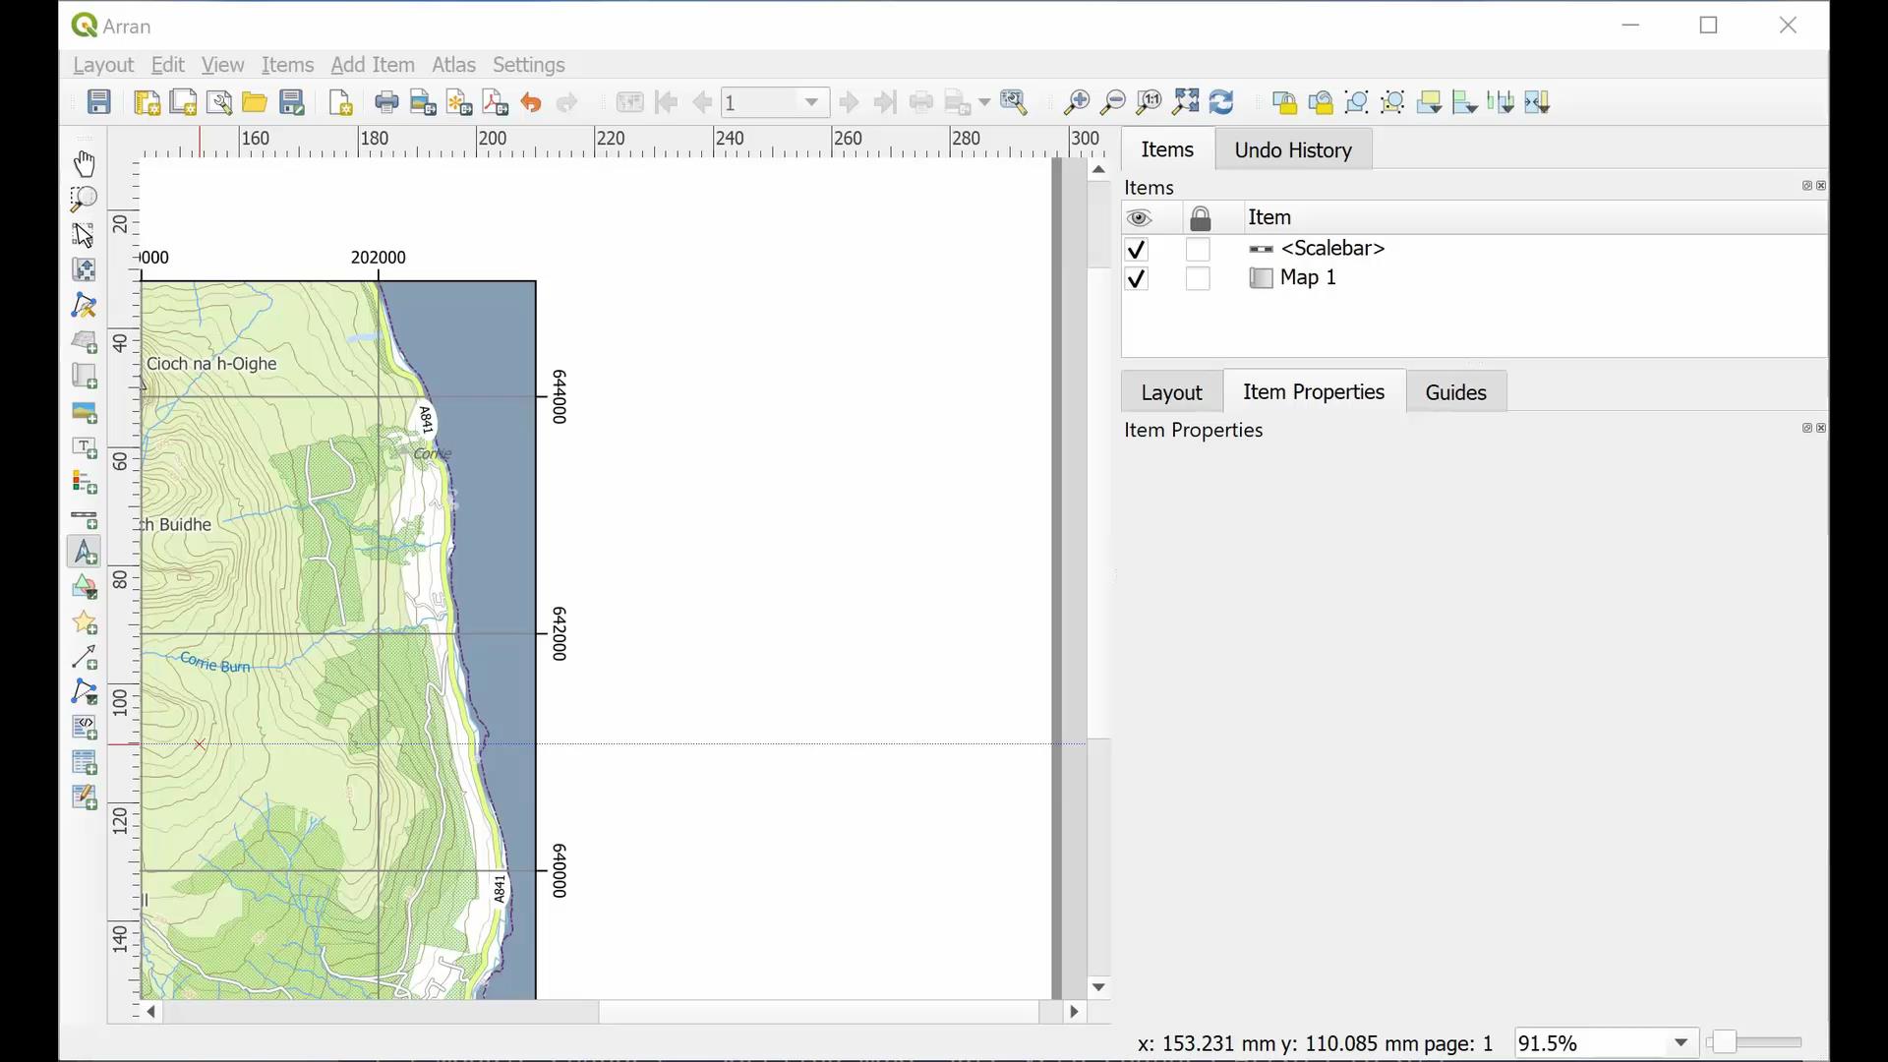Use the Zoom Full toolbar icon
The height and width of the screenshot is (1062, 1888).
coord(1186,102)
